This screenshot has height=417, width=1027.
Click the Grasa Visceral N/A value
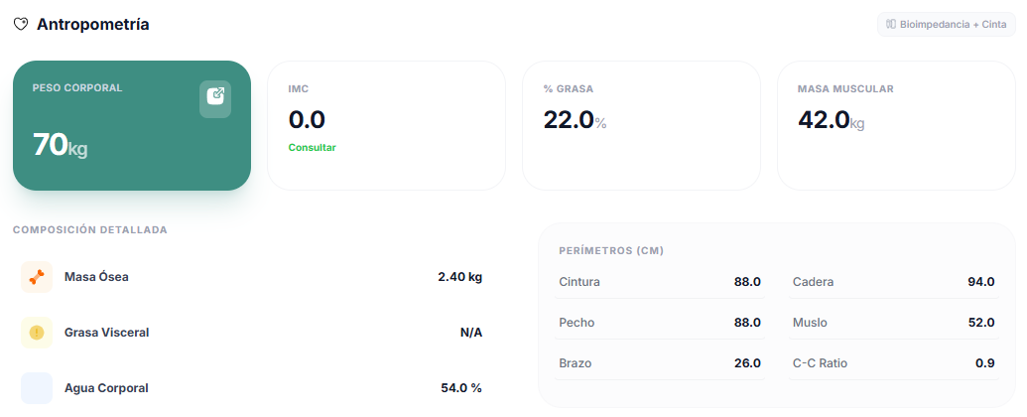(x=470, y=333)
